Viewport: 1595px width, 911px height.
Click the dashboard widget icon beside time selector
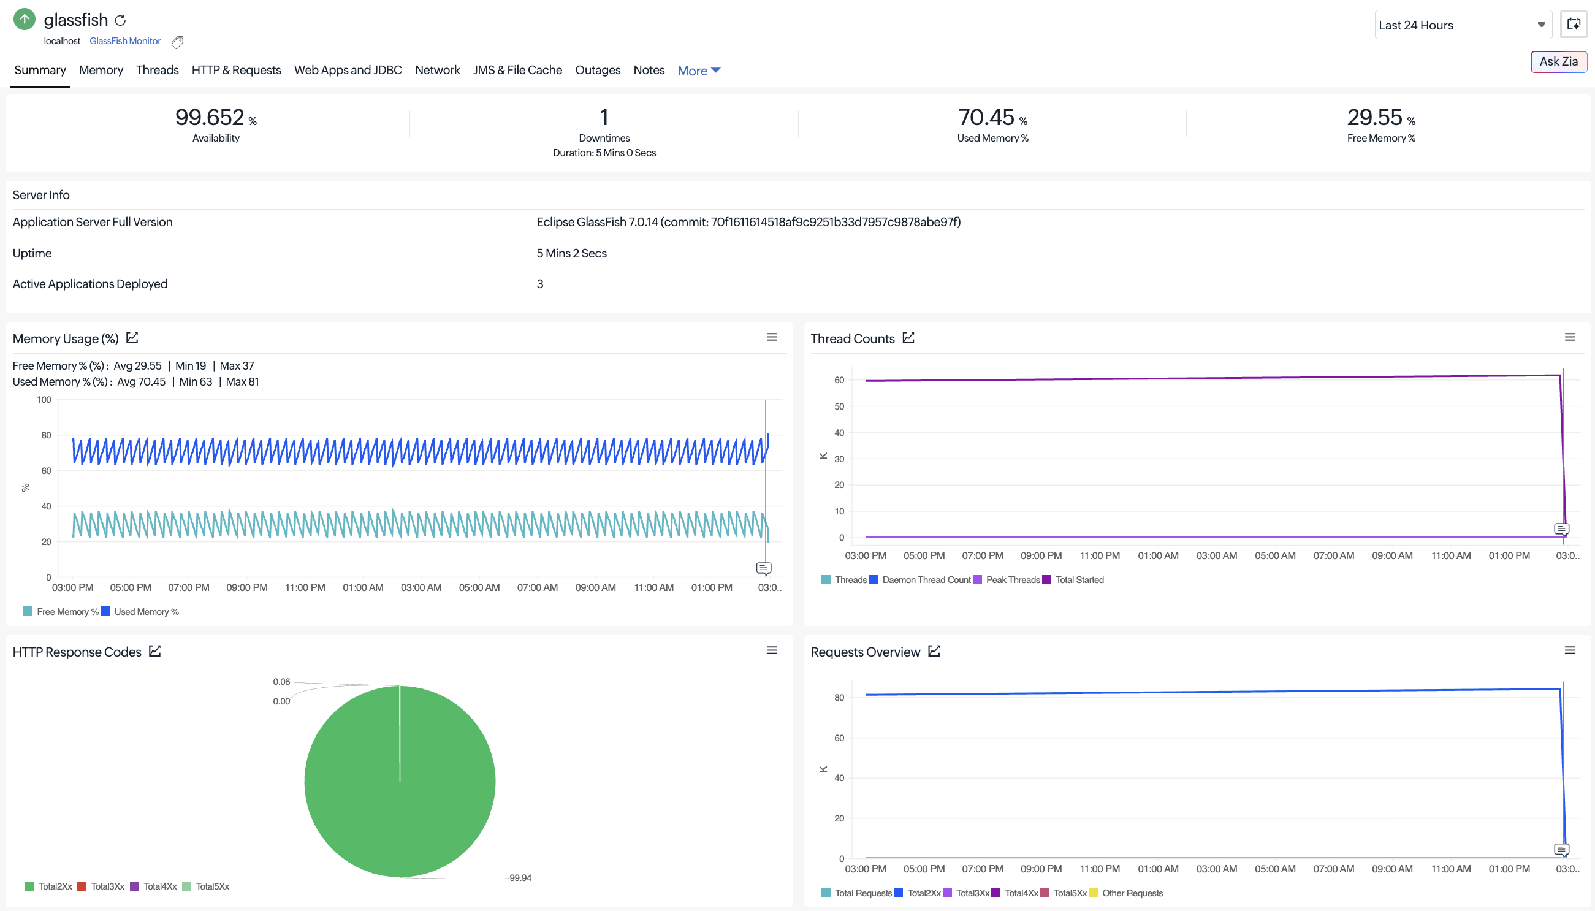click(x=1574, y=25)
